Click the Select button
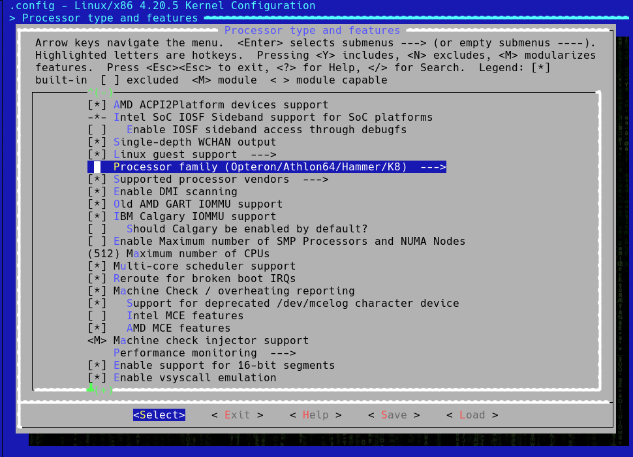 point(159,415)
